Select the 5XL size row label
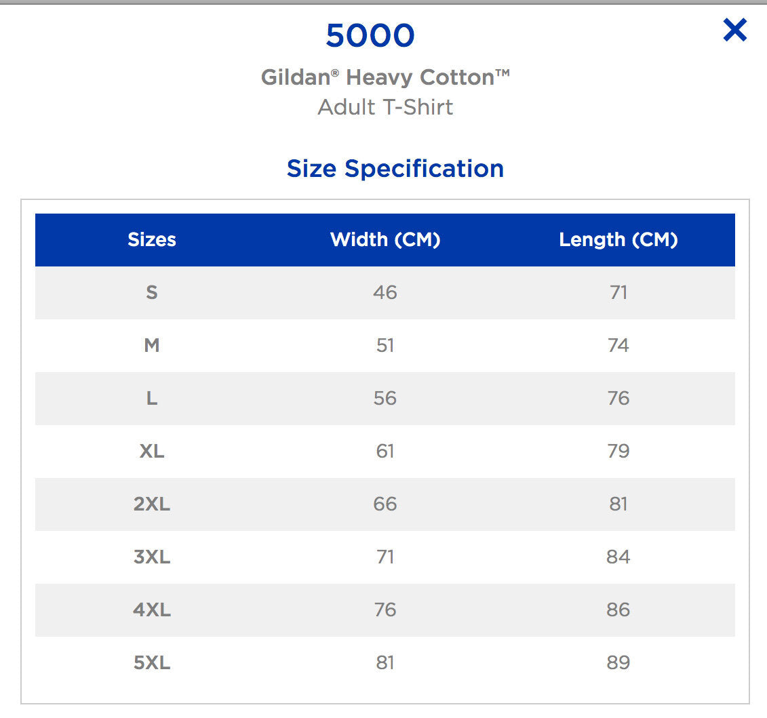This screenshot has width=767, height=718. click(152, 662)
